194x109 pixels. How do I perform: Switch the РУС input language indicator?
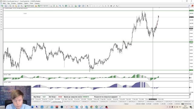(180, 107)
